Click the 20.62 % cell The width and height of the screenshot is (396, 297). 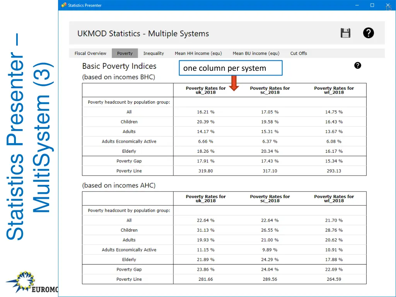coord(334,240)
